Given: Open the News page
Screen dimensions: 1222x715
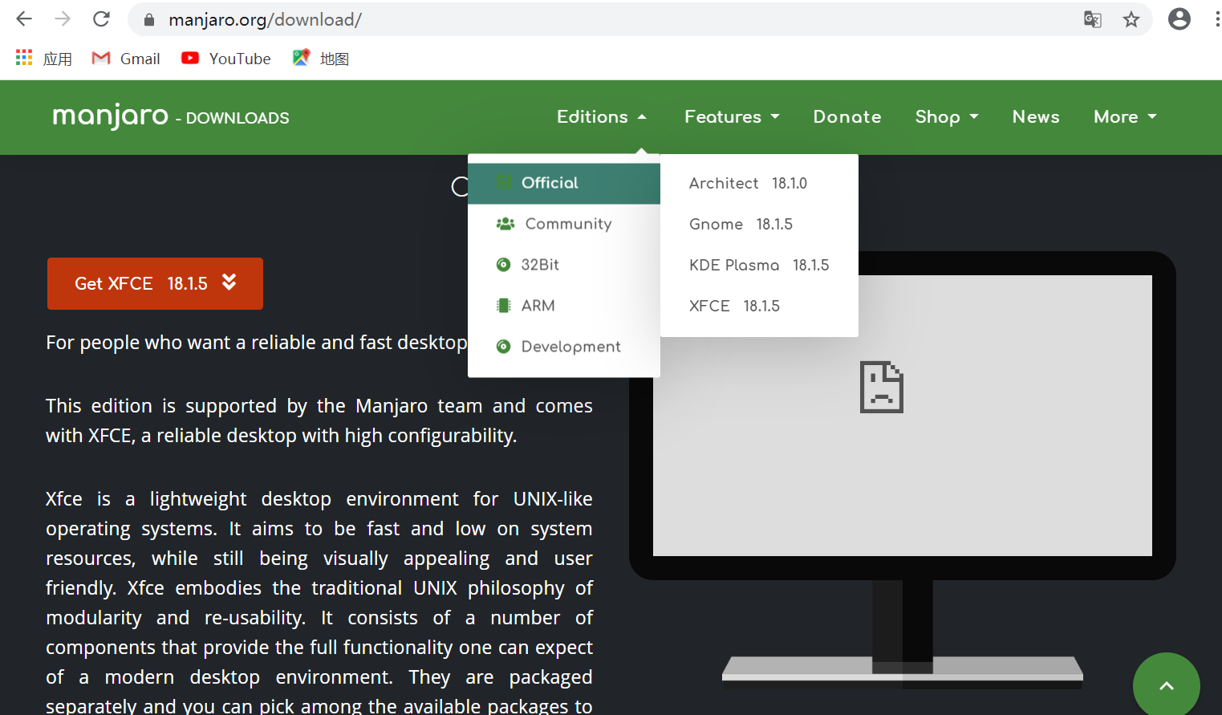Looking at the screenshot, I should click(x=1036, y=117).
